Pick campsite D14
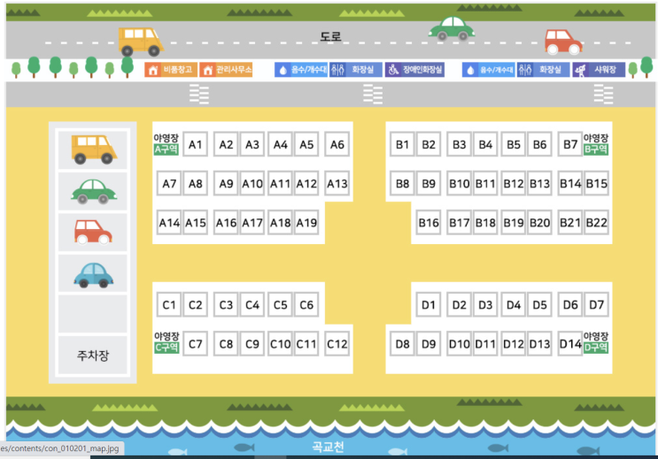The image size is (658, 459). coord(570,344)
